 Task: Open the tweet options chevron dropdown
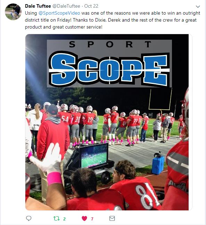pos(198,7)
